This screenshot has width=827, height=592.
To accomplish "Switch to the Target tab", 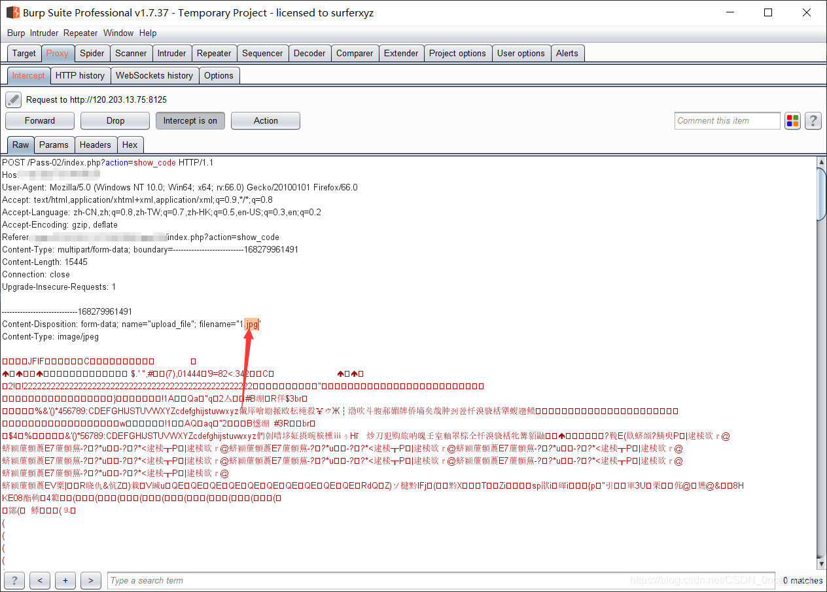I will tap(24, 53).
